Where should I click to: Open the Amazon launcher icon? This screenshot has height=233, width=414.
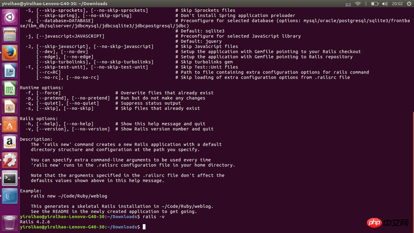[10, 142]
